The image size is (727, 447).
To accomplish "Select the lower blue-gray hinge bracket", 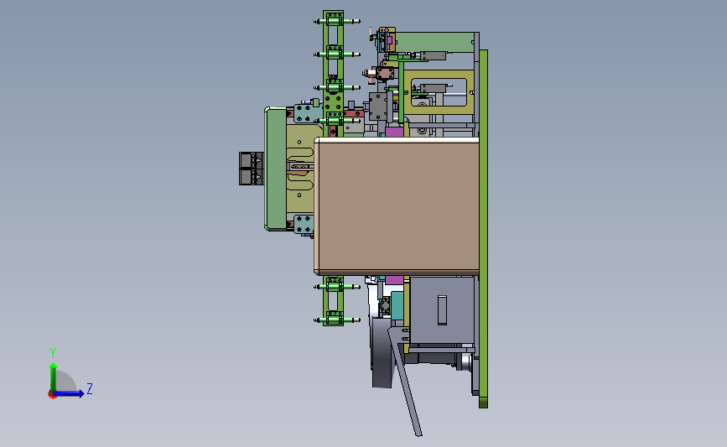I will point(304,224).
